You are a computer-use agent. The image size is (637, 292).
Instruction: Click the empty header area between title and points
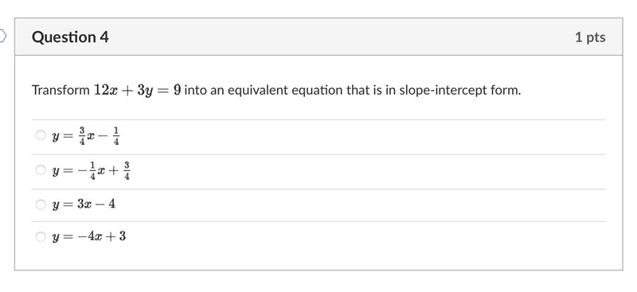(x=342, y=37)
